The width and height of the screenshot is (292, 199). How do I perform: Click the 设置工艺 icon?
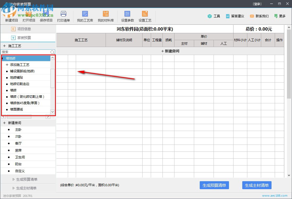[145, 16]
